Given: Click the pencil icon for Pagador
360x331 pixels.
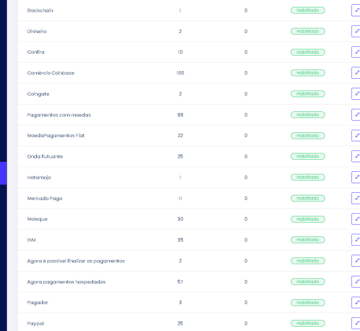Looking at the screenshot, I should [356, 303].
